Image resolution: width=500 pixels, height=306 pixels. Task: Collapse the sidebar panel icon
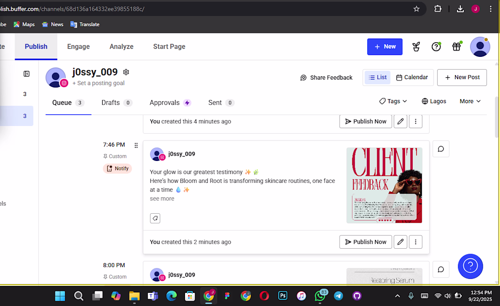[x=26, y=74]
